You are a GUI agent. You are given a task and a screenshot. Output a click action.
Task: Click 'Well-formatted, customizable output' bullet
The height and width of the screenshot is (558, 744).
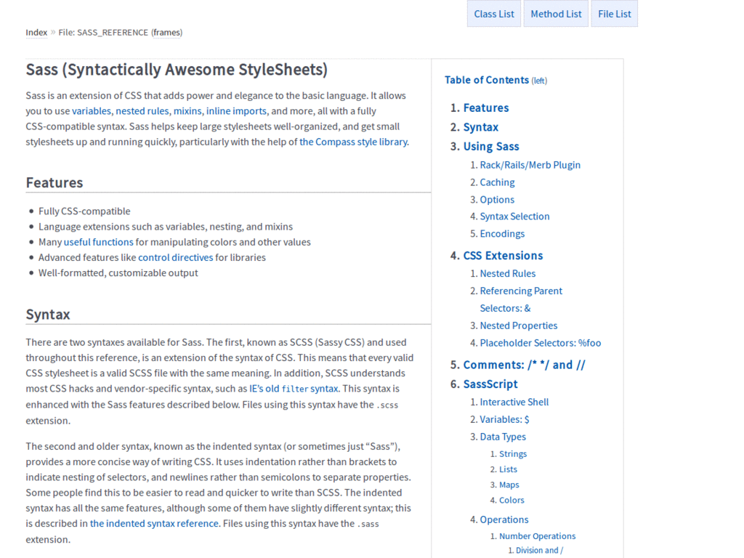[118, 273]
